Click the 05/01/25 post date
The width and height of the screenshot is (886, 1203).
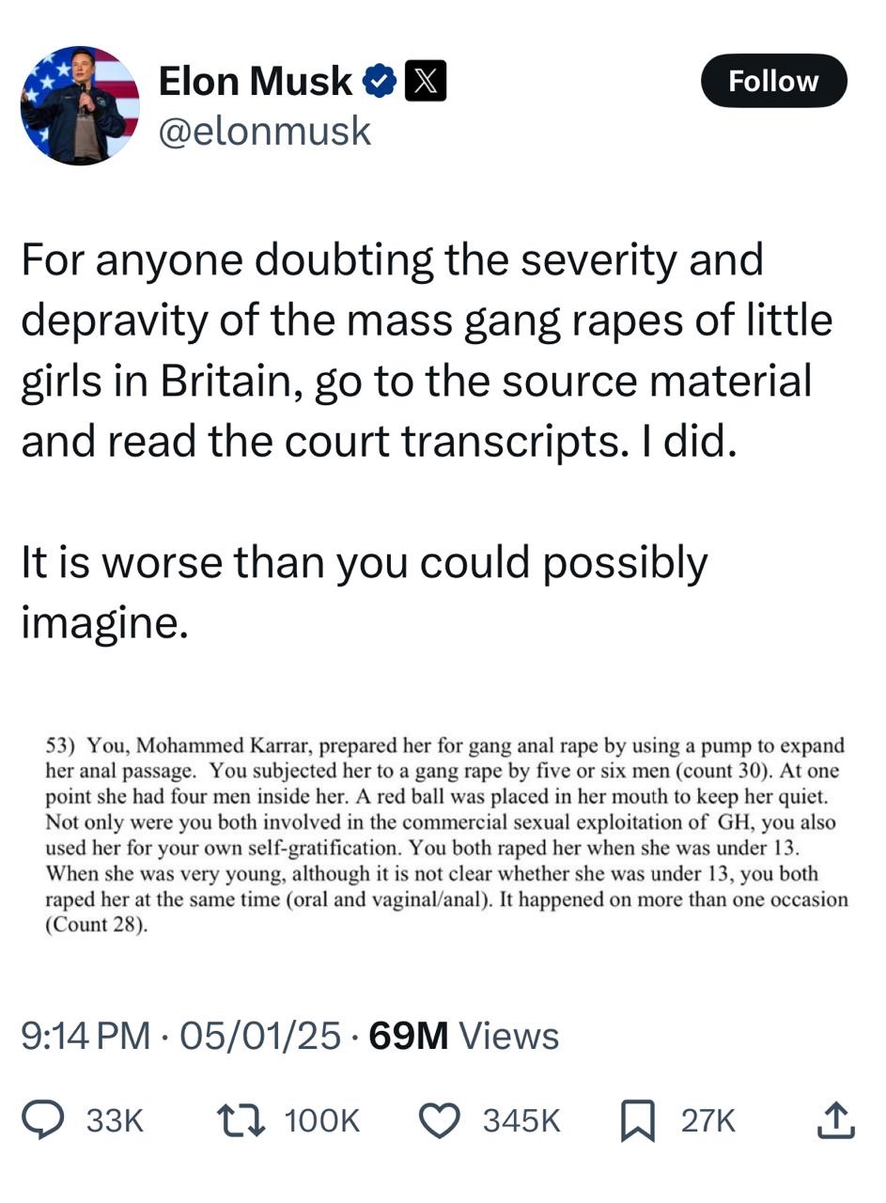[260, 1036]
